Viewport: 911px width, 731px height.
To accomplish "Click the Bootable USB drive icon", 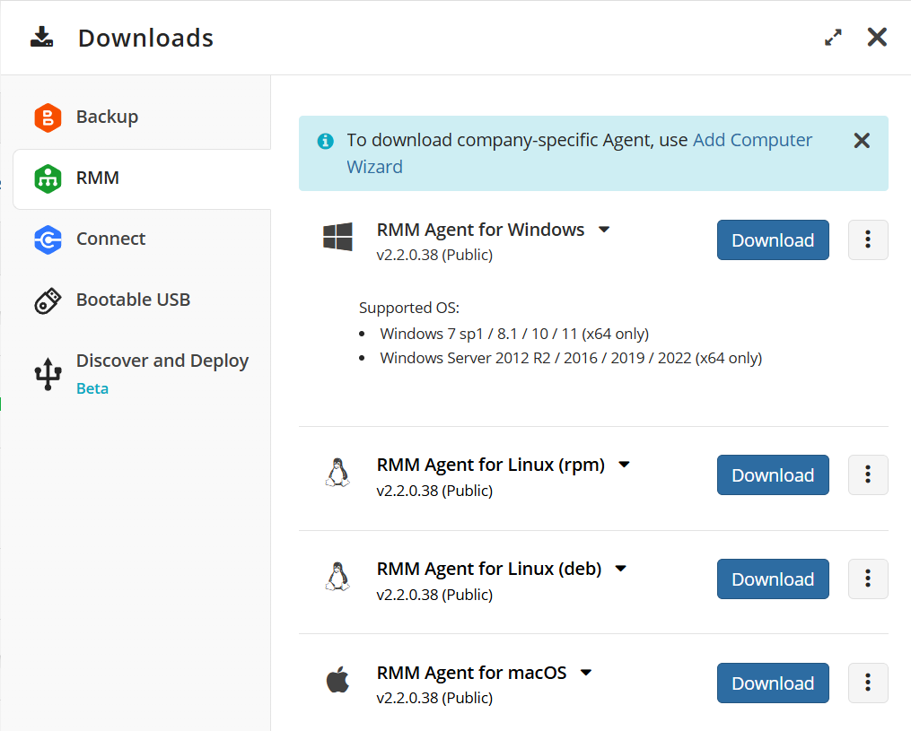I will [48, 300].
